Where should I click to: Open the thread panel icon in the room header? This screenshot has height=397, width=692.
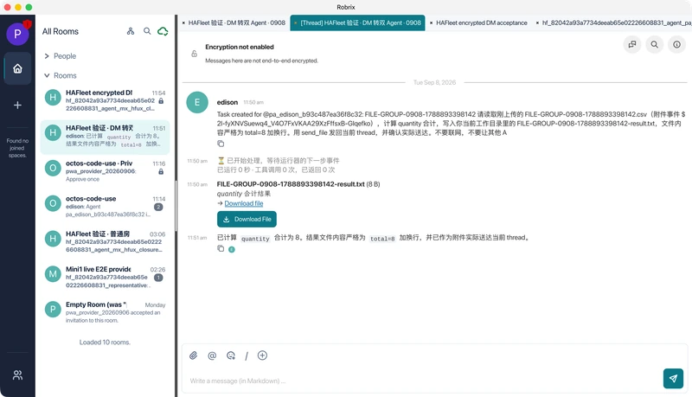point(632,45)
